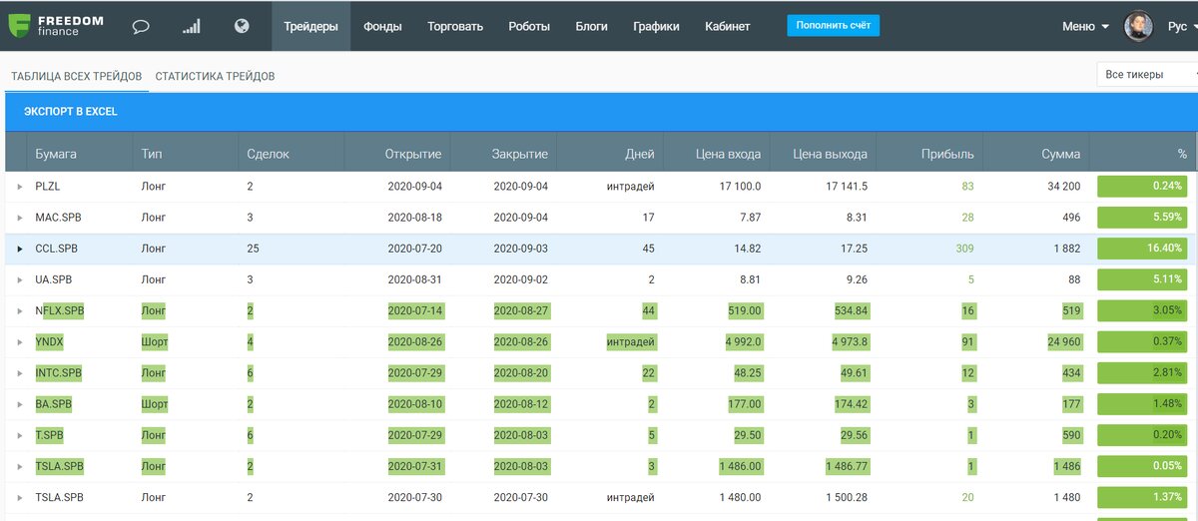The height and width of the screenshot is (521, 1198).
Task: Expand the T.SPB row
Action: point(20,435)
